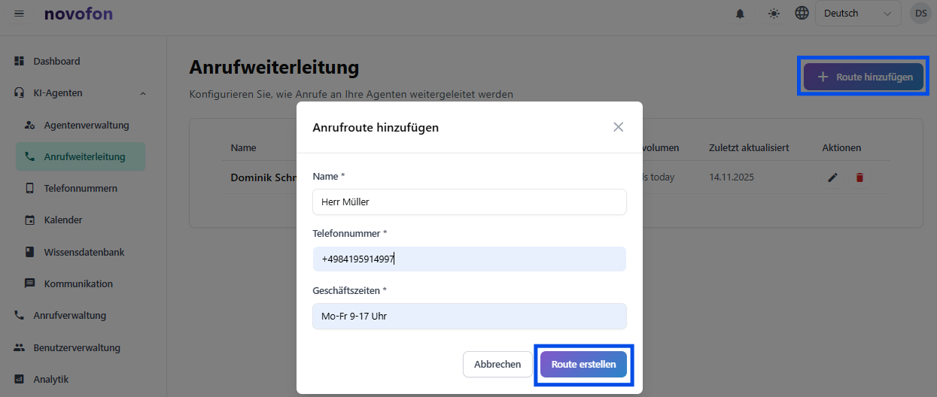
Task: Navigate to Kommunikation
Action: click(78, 283)
